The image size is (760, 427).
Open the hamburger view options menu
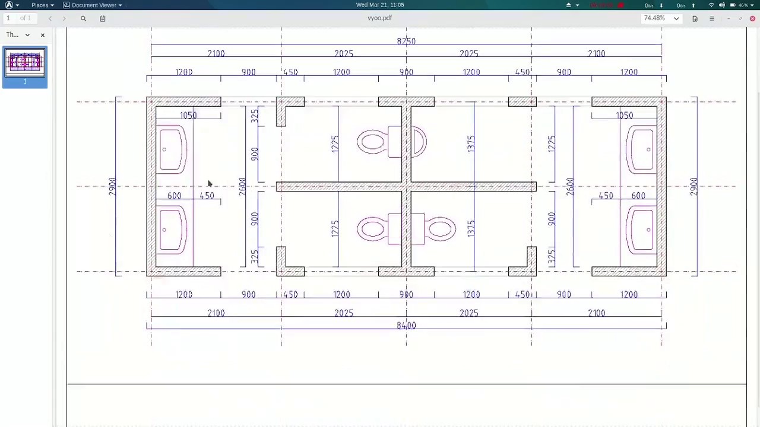pos(711,18)
